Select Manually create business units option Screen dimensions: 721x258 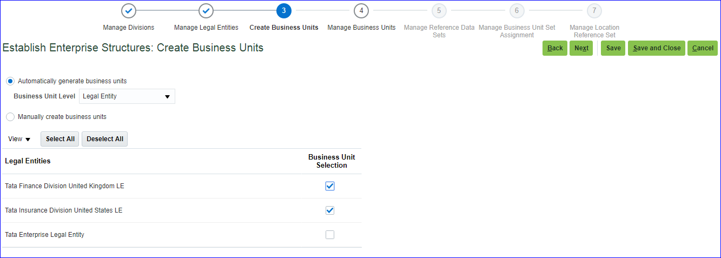coord(10,117)
